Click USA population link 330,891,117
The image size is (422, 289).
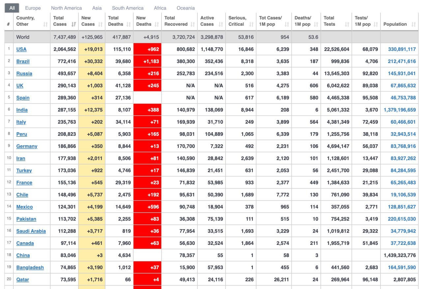coord(402,49)
